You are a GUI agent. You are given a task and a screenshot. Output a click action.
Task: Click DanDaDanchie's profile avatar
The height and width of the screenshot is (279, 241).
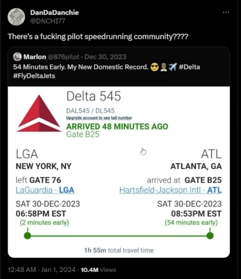[16, 17]
